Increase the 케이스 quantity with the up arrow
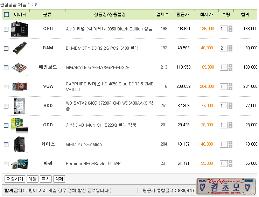The width and height of the screenshot is (259, 197). pos(230,143)
